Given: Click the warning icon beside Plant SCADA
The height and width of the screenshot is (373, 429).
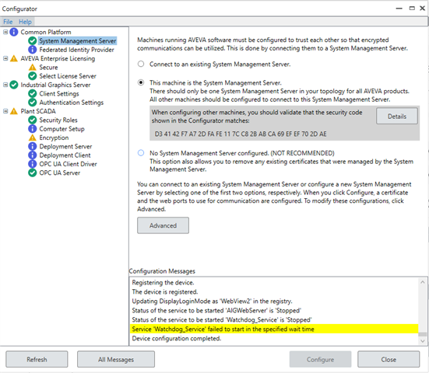Looking at the screenshot, I should point(14,111).
